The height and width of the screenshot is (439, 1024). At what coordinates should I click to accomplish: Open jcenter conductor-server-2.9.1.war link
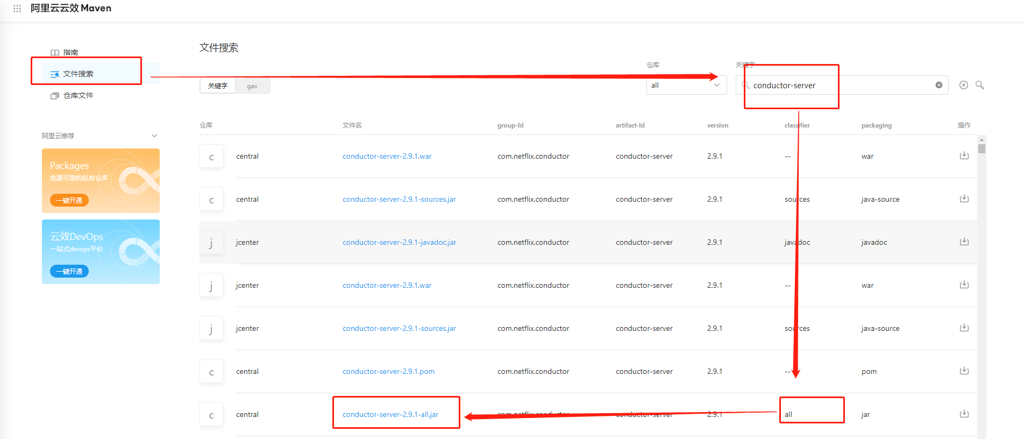click(387, 285)
